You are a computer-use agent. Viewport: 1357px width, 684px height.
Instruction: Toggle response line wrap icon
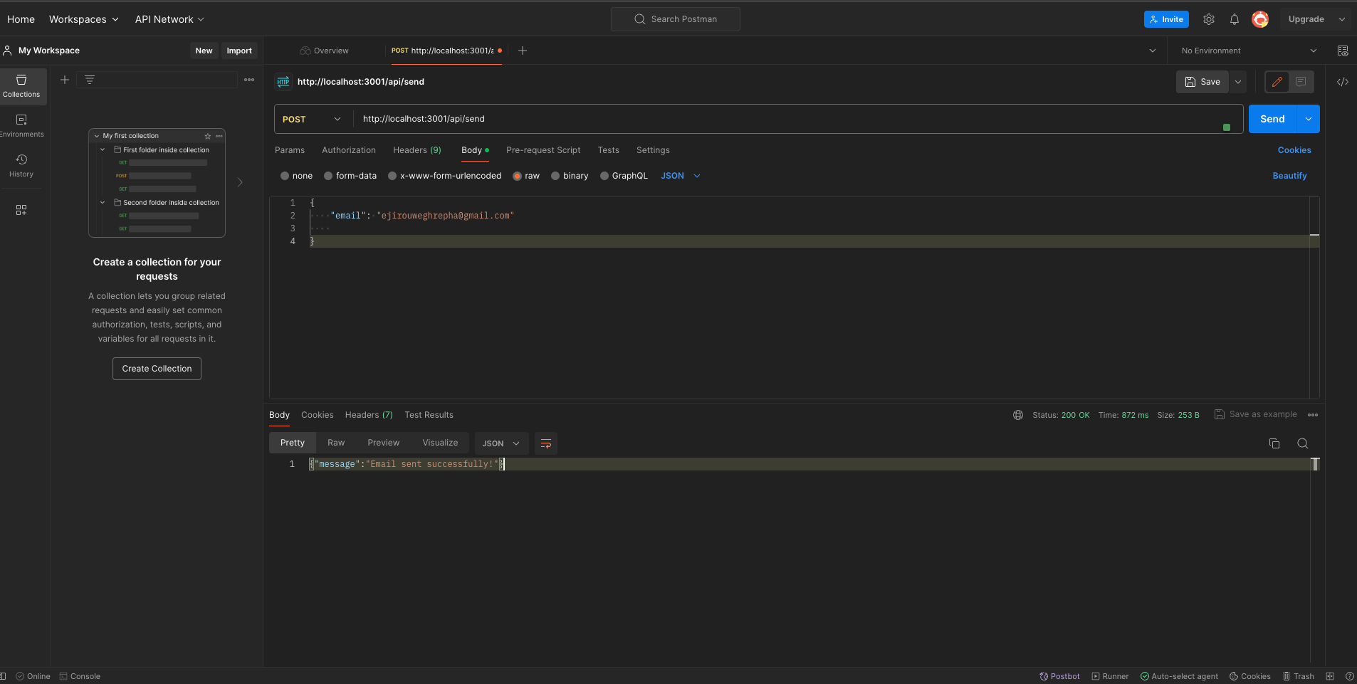[x=546, y=443]
